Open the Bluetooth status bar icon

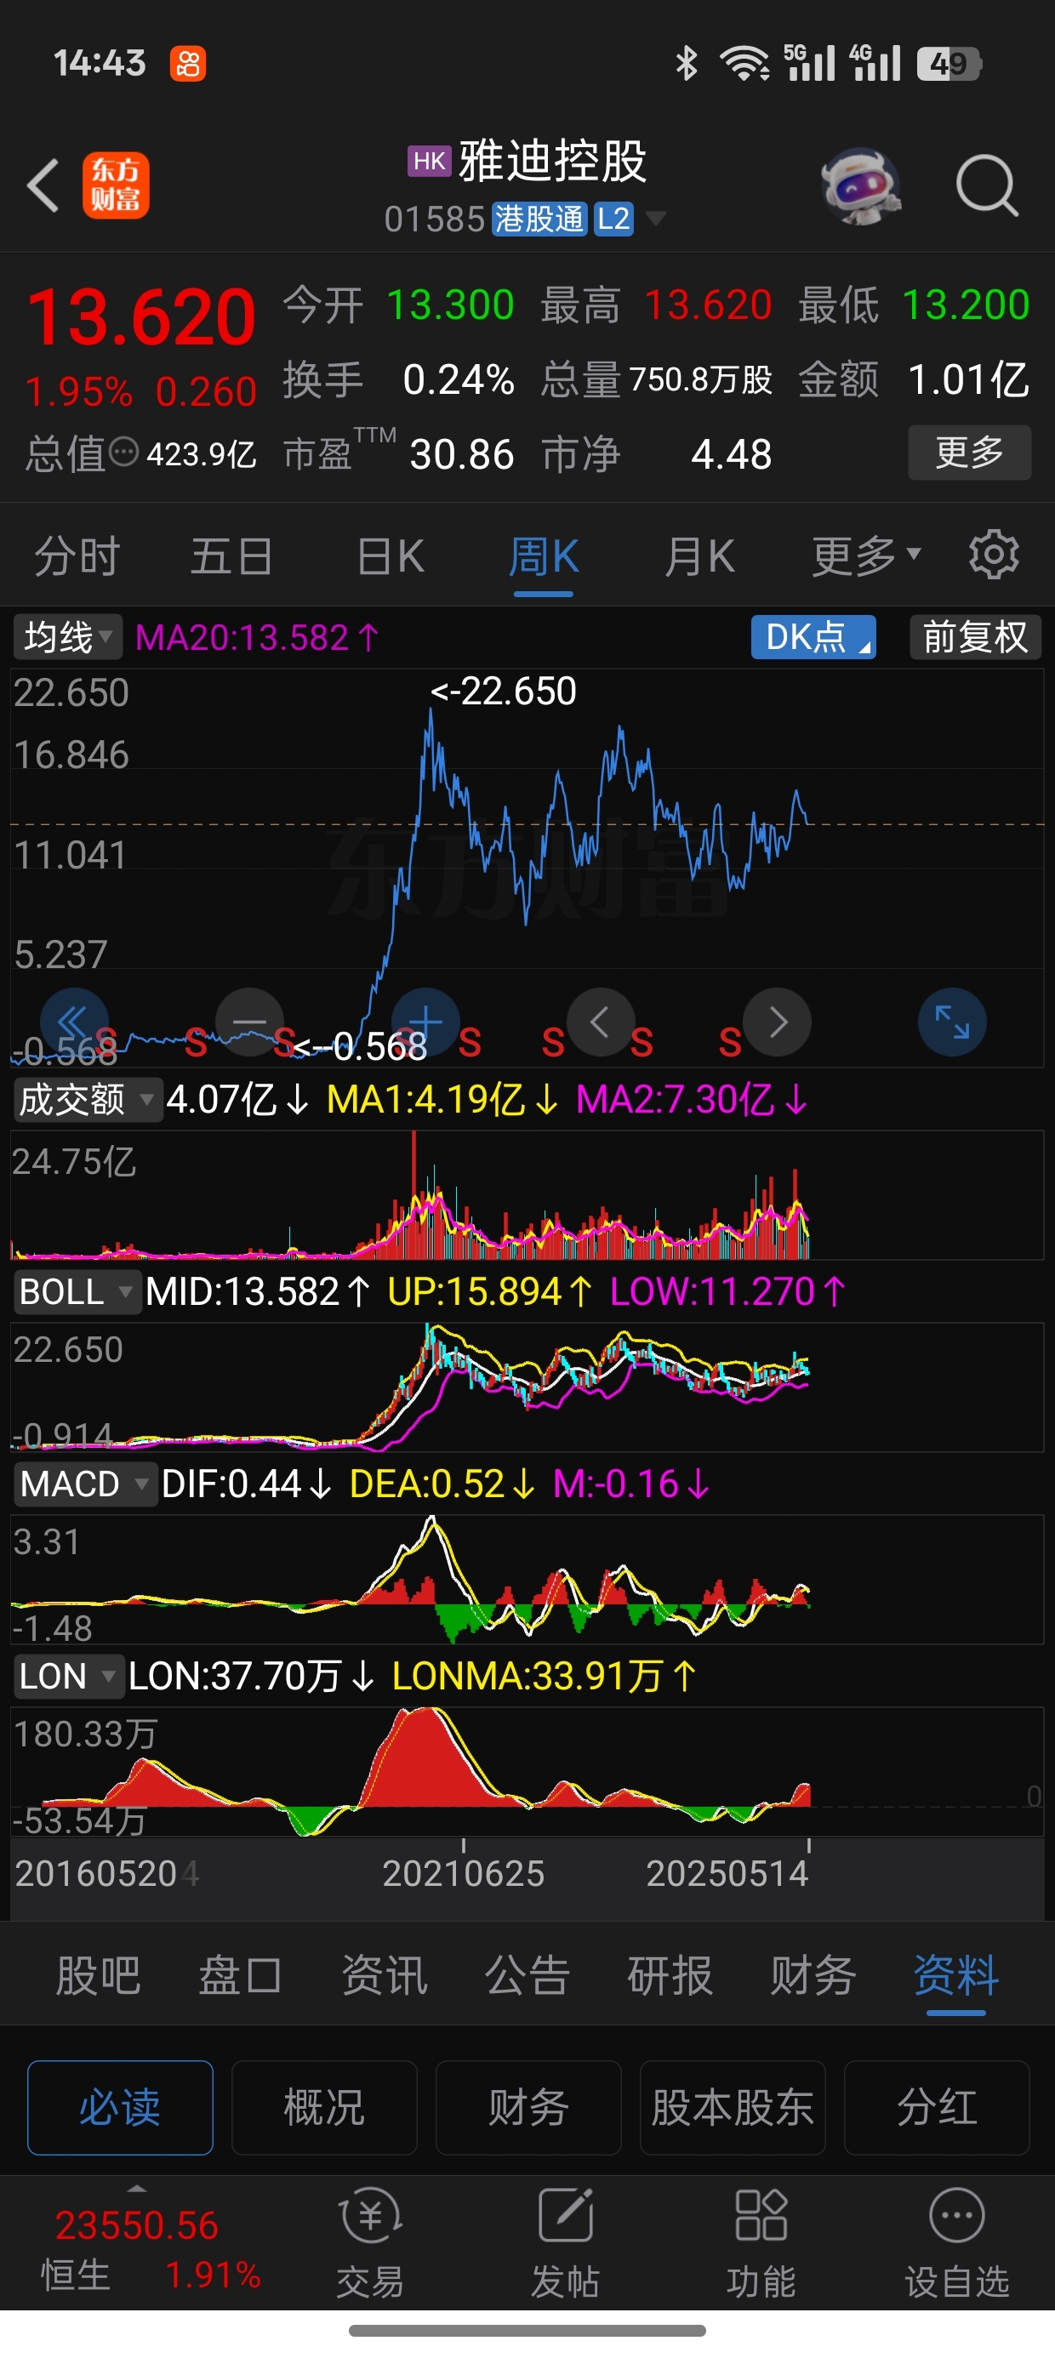[x=686, y=63]
